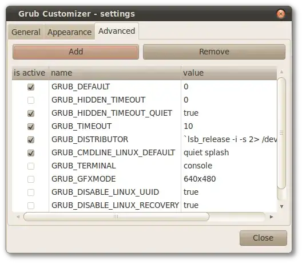
Task: Toggle GRUB_HIDDEN_TIMEOUT_QUIET checkbox
Action: [31, 113]
